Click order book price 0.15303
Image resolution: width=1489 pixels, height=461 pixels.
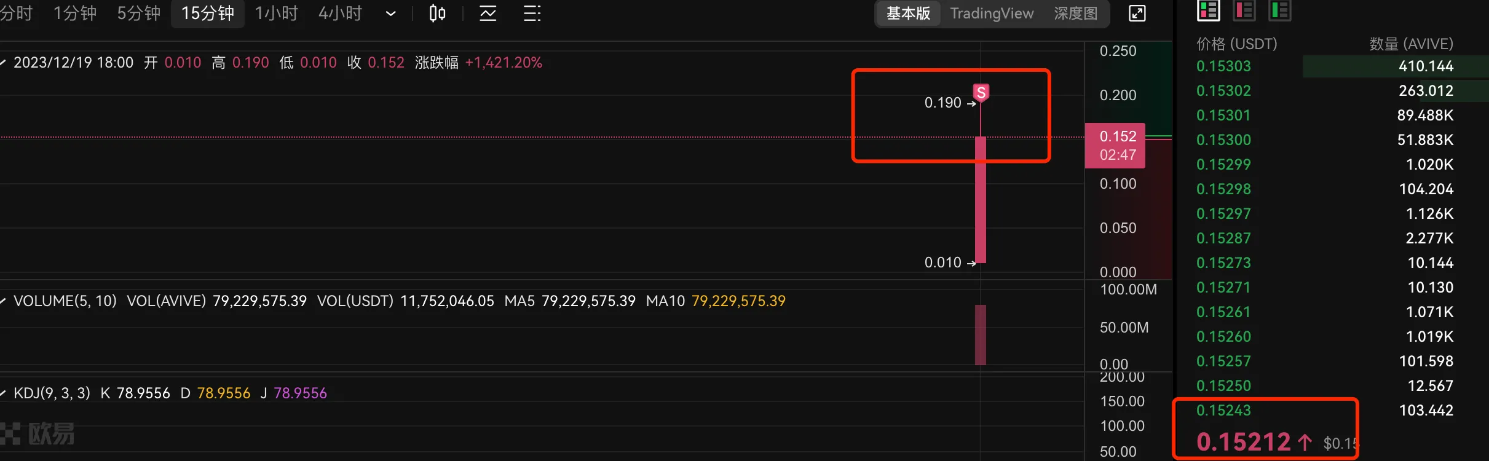(1223, 66)
